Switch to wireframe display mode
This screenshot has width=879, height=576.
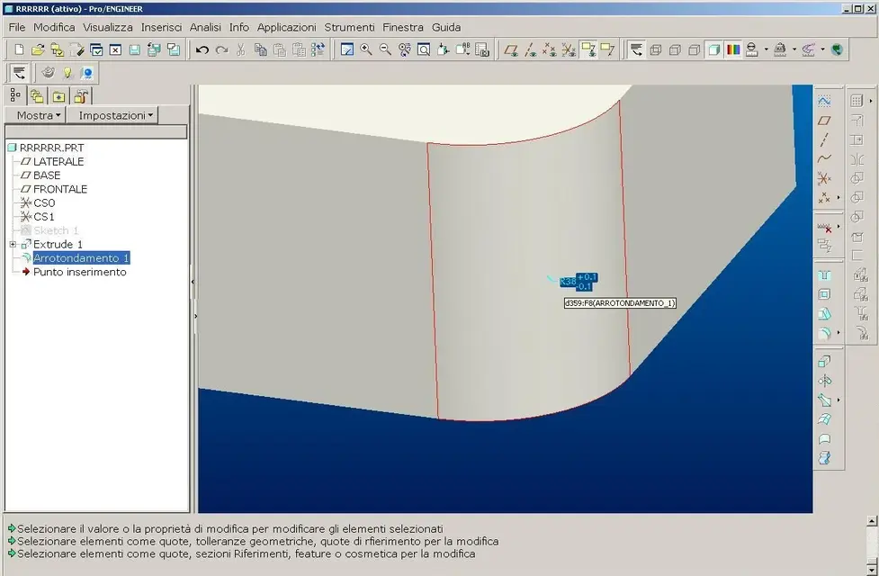655,49
